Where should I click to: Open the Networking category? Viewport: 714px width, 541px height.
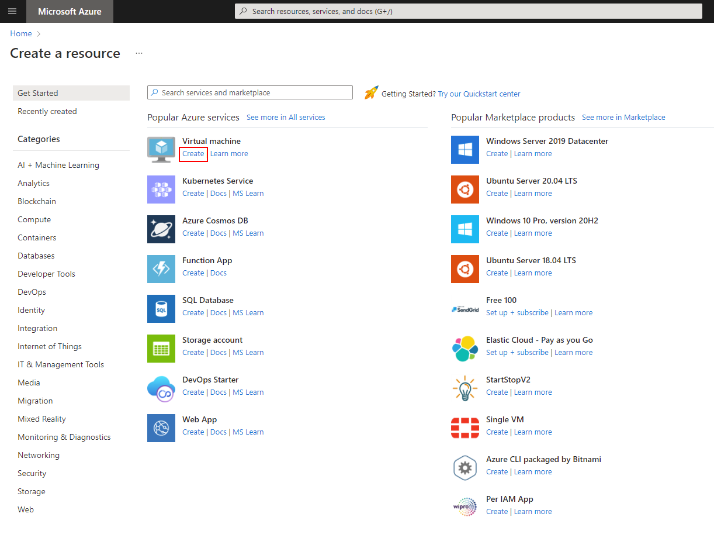point(39,455)
